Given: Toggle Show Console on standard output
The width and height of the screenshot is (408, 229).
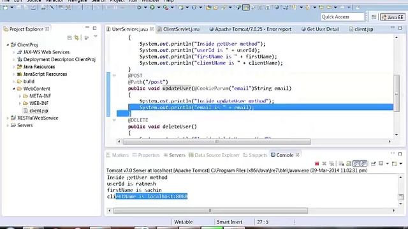Looking at the screenshot, I should (356, 163).
